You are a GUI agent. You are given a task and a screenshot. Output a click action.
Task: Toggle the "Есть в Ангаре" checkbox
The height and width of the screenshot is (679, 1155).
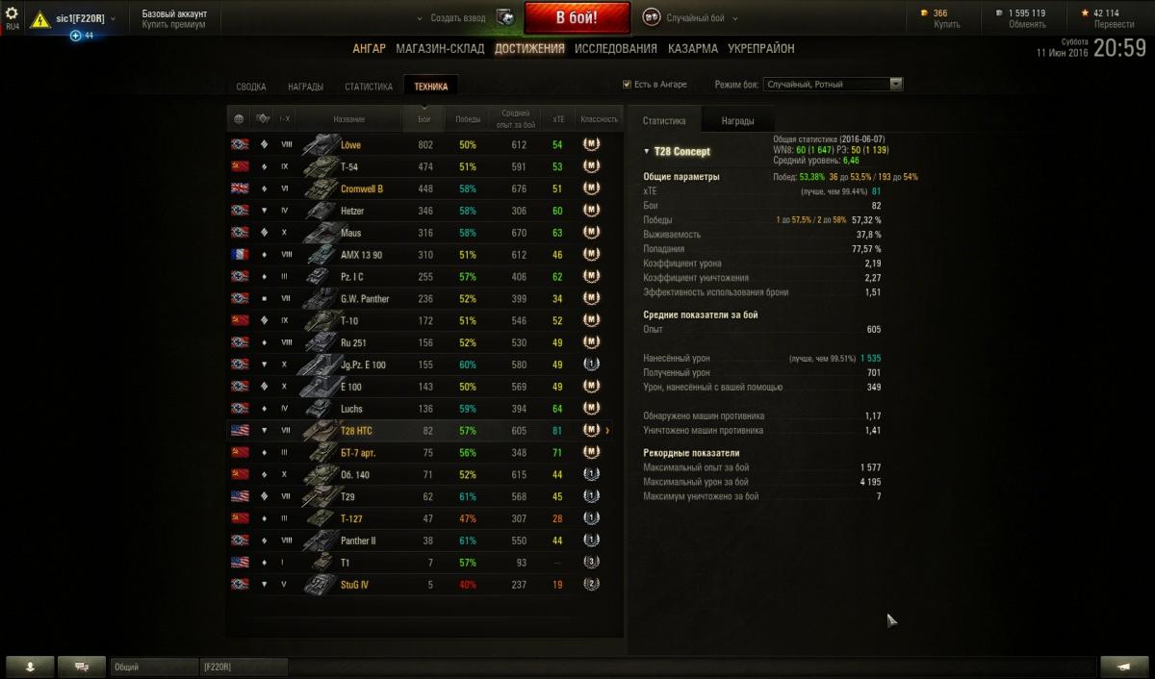[x=628, y=85]
